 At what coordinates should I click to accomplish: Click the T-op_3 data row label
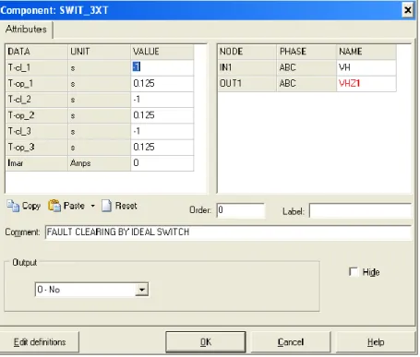37,148
